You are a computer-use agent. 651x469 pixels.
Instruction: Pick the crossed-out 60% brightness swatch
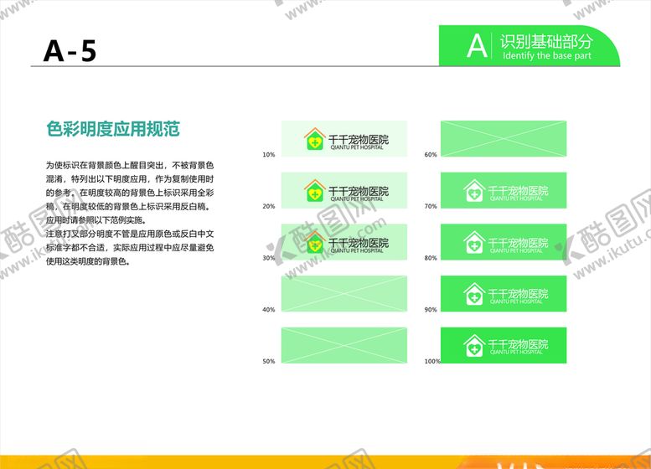tap(504, 138)
